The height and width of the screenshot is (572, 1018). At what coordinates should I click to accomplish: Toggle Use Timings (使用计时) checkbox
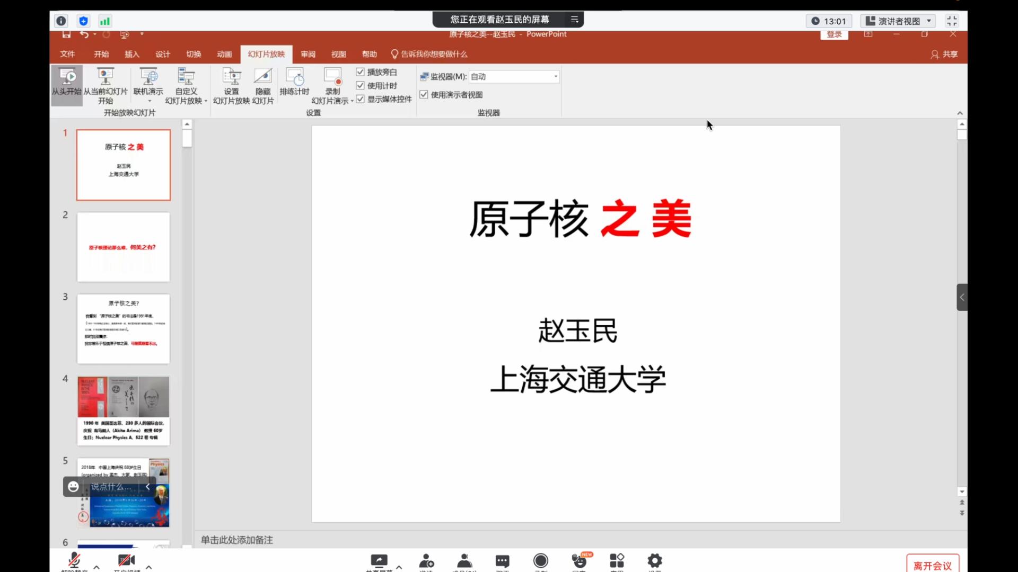pyautogui.click(x=361, y=85)
